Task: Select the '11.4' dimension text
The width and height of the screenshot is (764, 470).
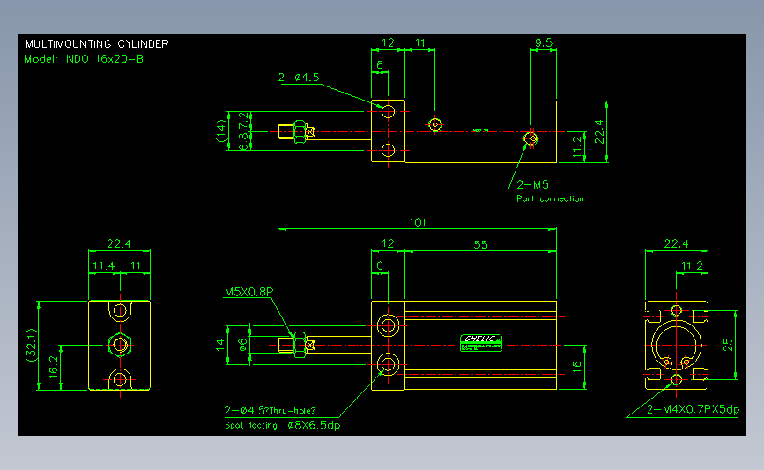Action: pyautogui.click(x=104, y=265)
